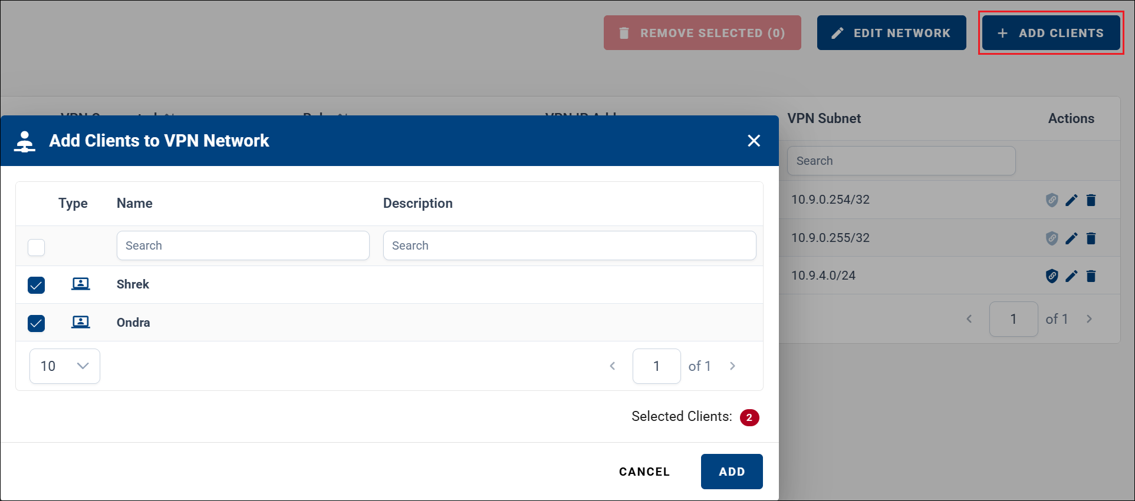Click the dialog page number field
1135x501 pixels.
(657, 366)
